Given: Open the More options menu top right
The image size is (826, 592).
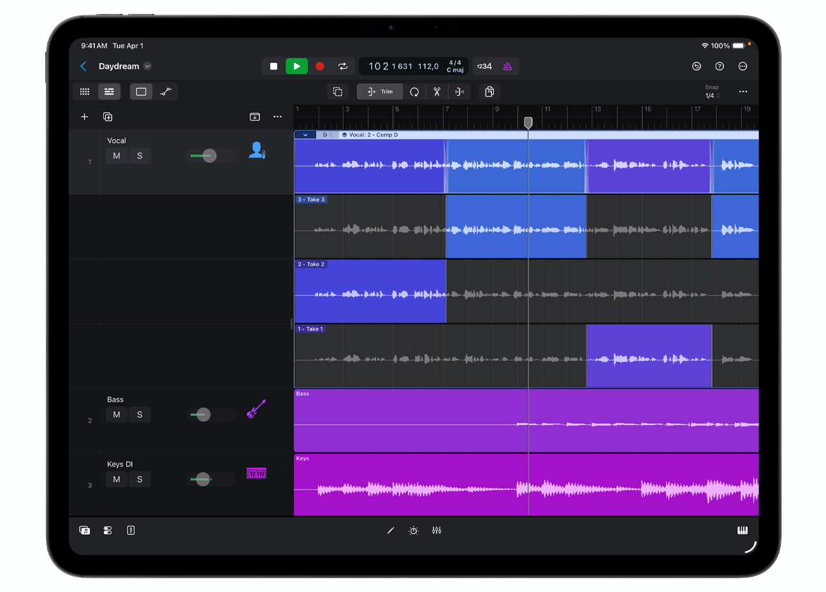Looking at the screenshot, I should tap(743, 66).
